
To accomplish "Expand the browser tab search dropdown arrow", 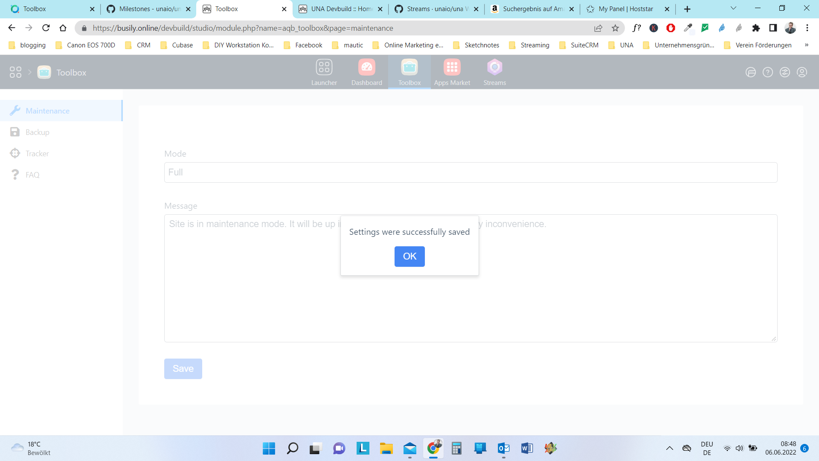I will pos(733,9).
